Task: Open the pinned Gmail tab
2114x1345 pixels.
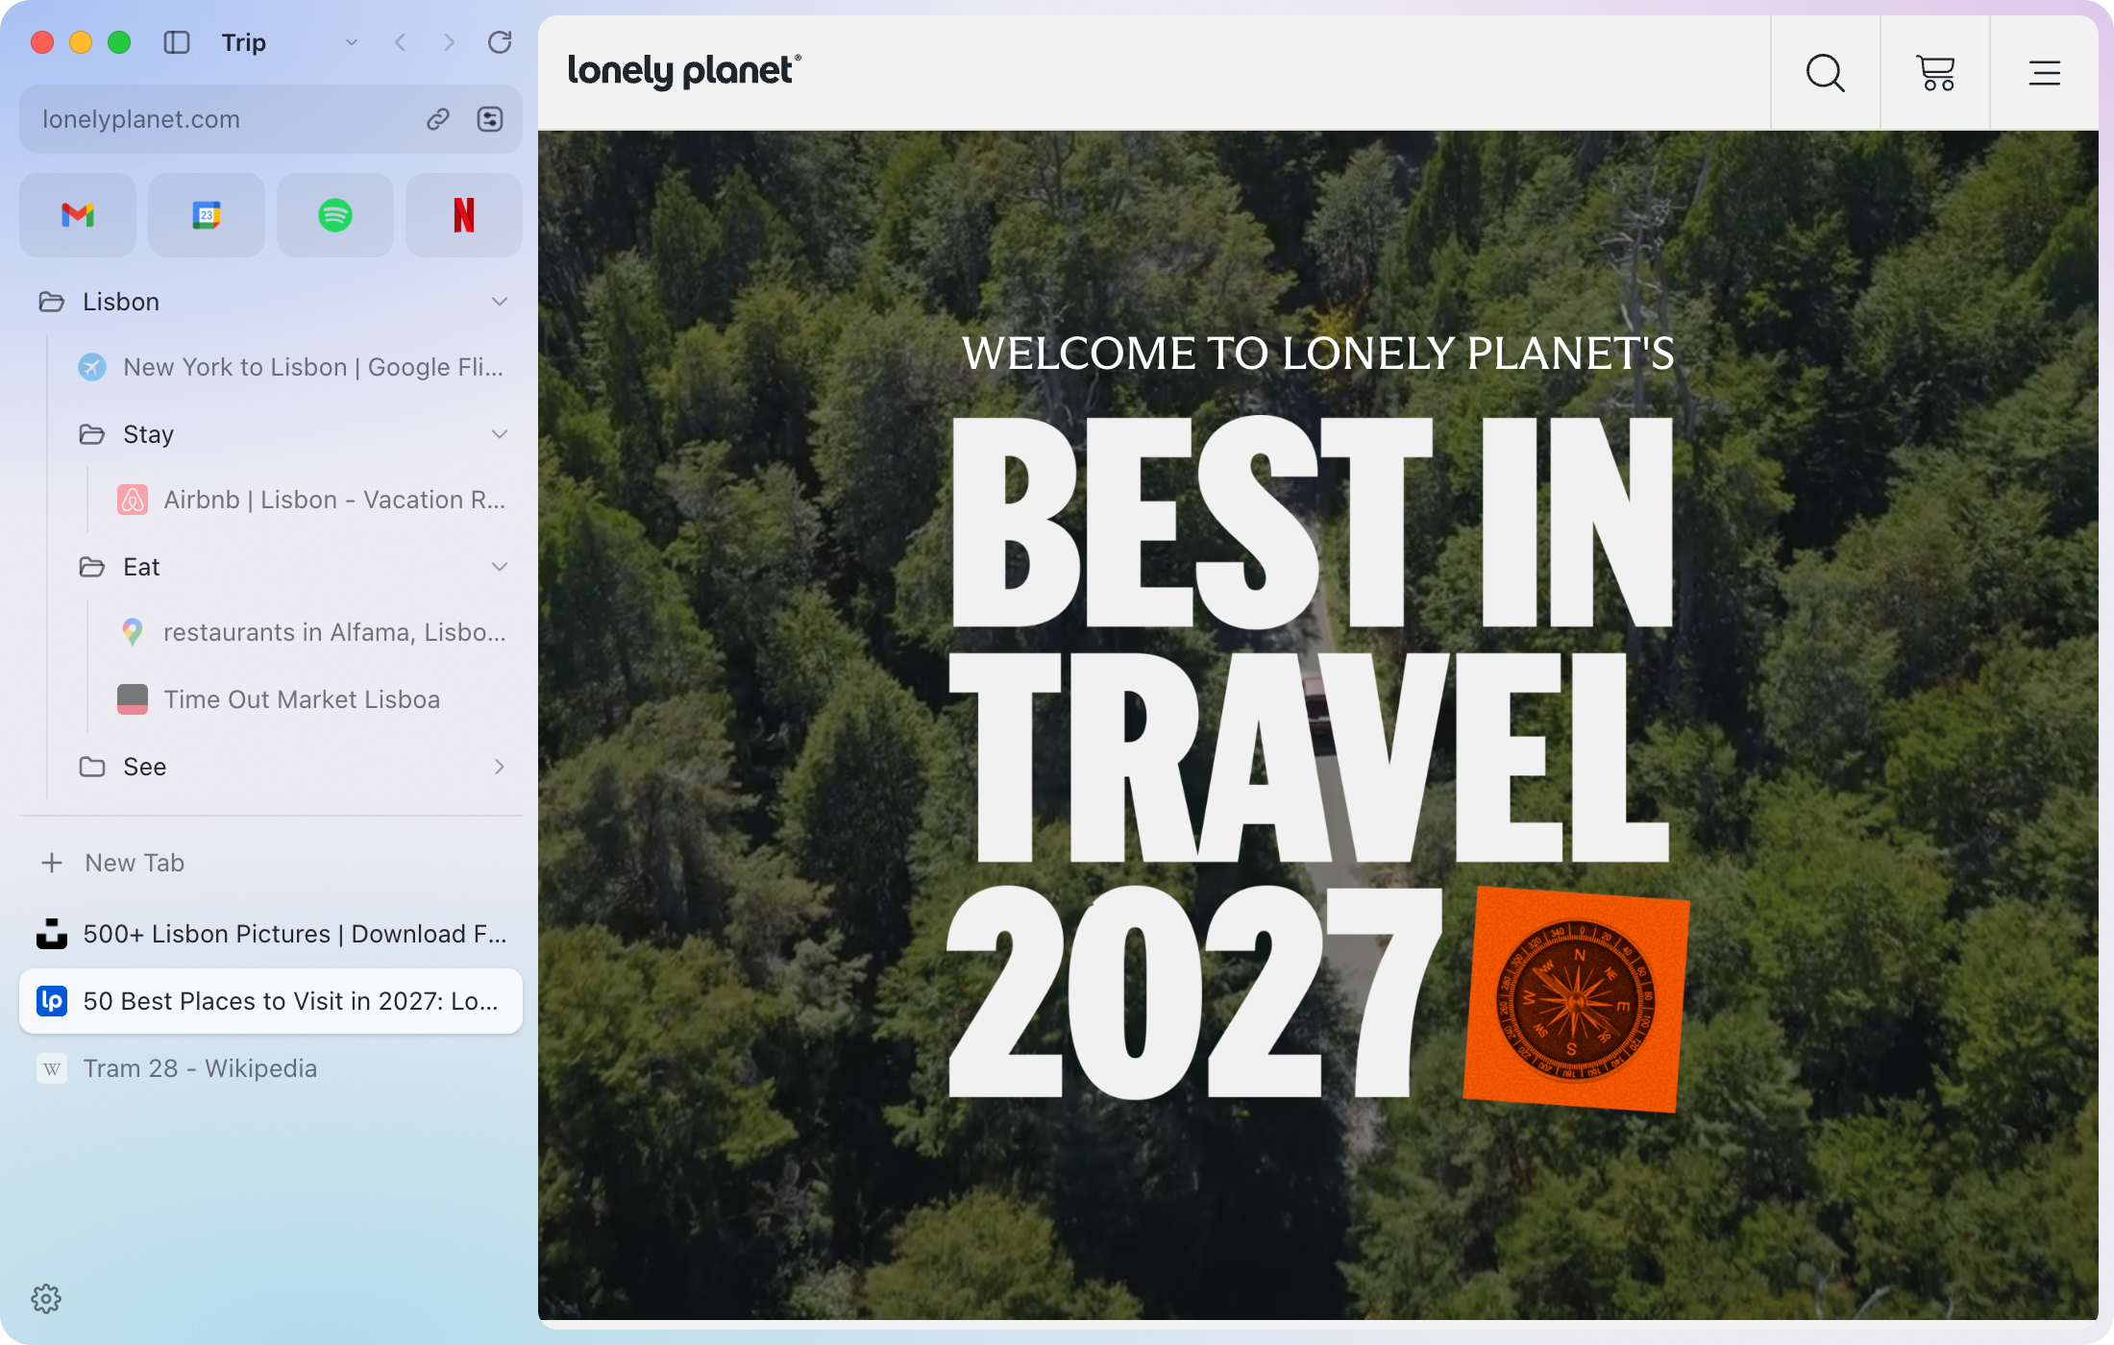Action: click(78, 215)
